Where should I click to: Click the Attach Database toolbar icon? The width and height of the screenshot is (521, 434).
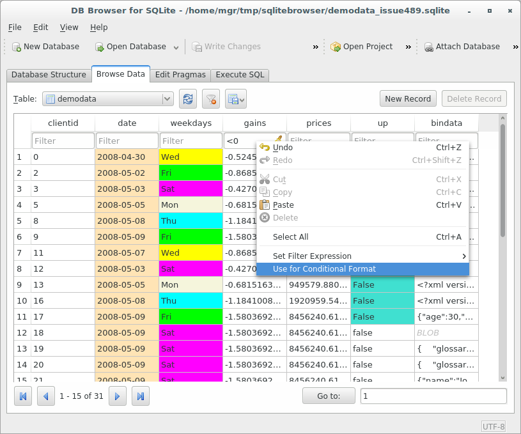[x=429, y=47]
